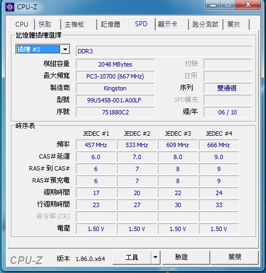Close the CPU-Z window with X
Image resolution: width=266 pixels, height=273 pixels.
[x=249, y=5]
